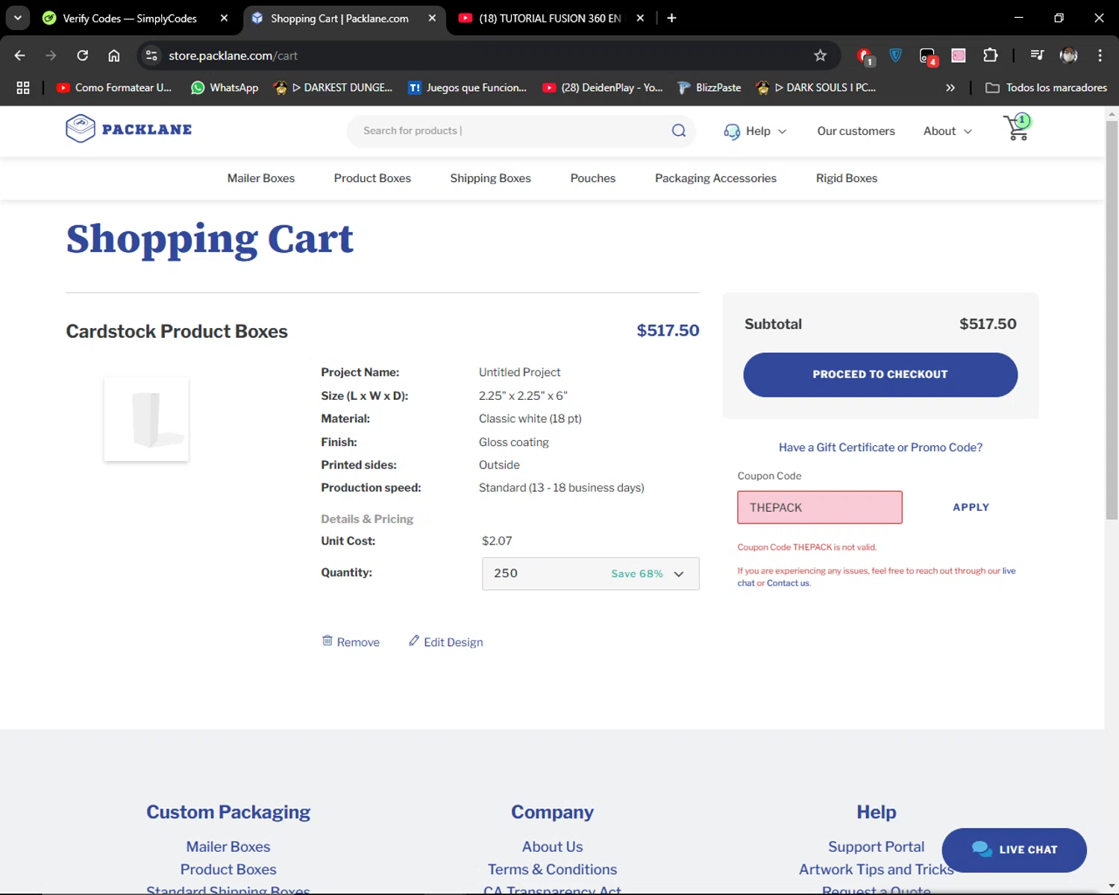Reload the page

[x=83, y=55]
